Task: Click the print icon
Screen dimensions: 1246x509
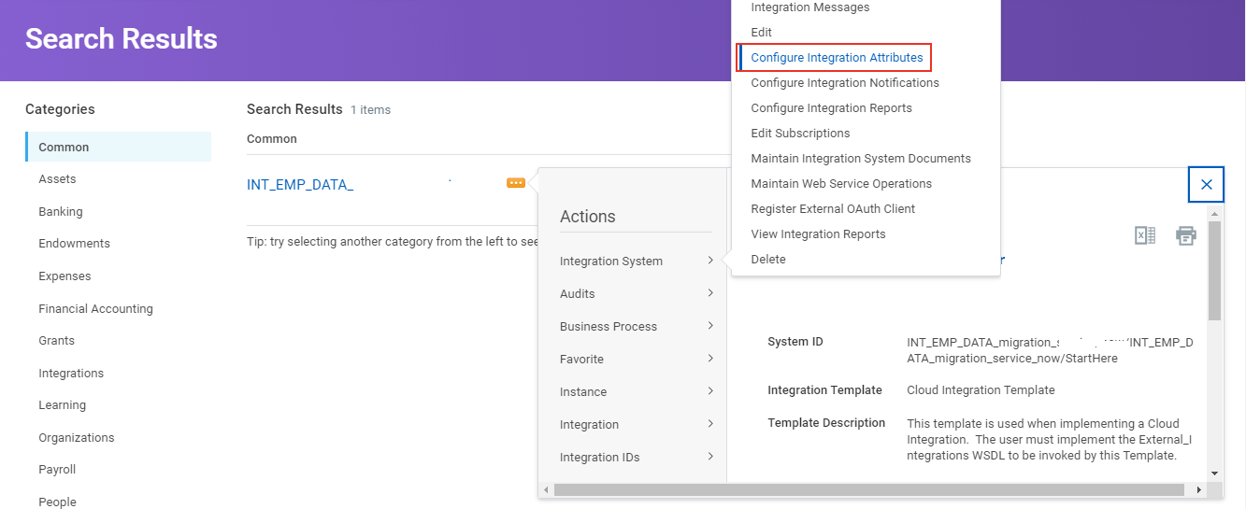Action: coord(1186,235)
